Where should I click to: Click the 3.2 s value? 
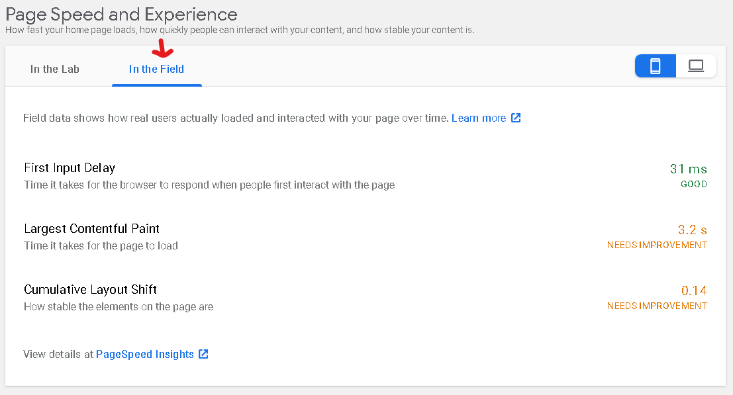692,230
